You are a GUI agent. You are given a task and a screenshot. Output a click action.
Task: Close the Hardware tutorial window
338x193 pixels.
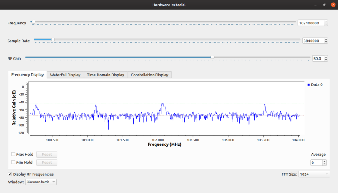point(333,5)
